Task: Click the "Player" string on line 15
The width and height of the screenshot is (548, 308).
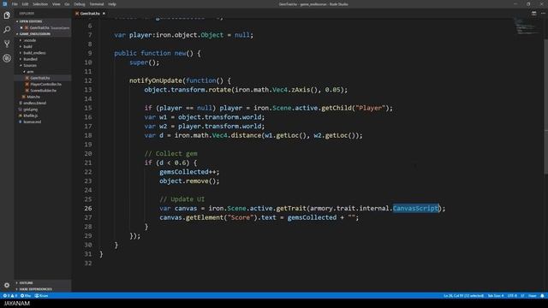Action: click(370, 108)
